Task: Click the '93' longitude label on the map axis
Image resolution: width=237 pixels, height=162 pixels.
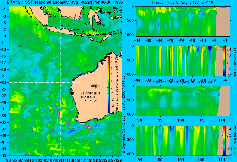Action: 9,160
